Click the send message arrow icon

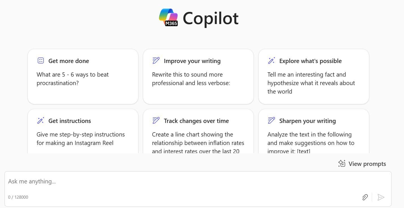pos(381,197)
